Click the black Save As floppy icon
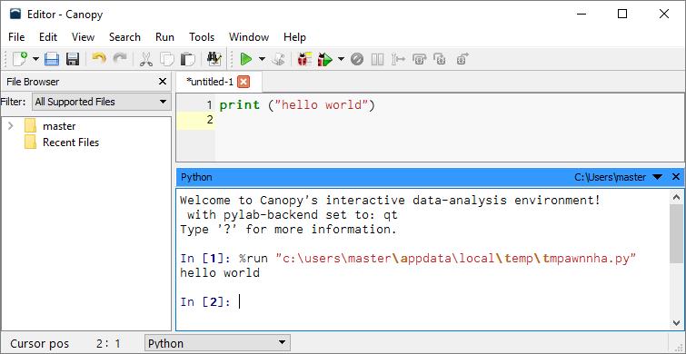Viewport: 686px width, 354px height. coord(73,59)
